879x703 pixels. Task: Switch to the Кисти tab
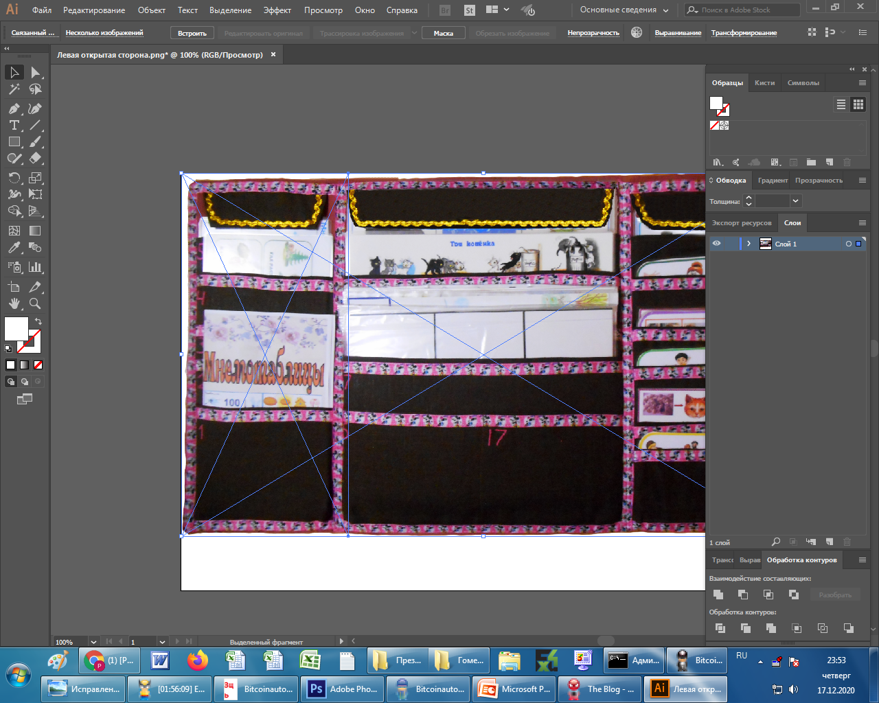pos(764,83)
